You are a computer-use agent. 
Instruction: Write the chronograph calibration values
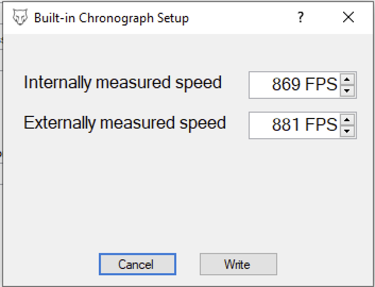[238, 264]
